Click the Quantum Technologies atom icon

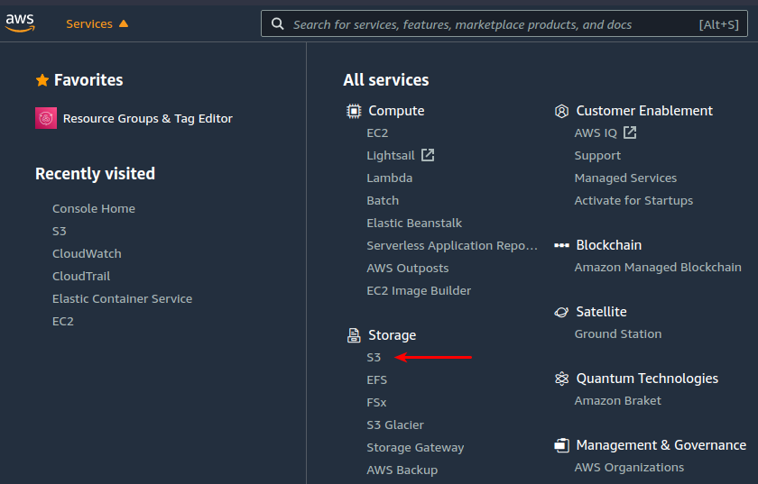tap(561, 379)
